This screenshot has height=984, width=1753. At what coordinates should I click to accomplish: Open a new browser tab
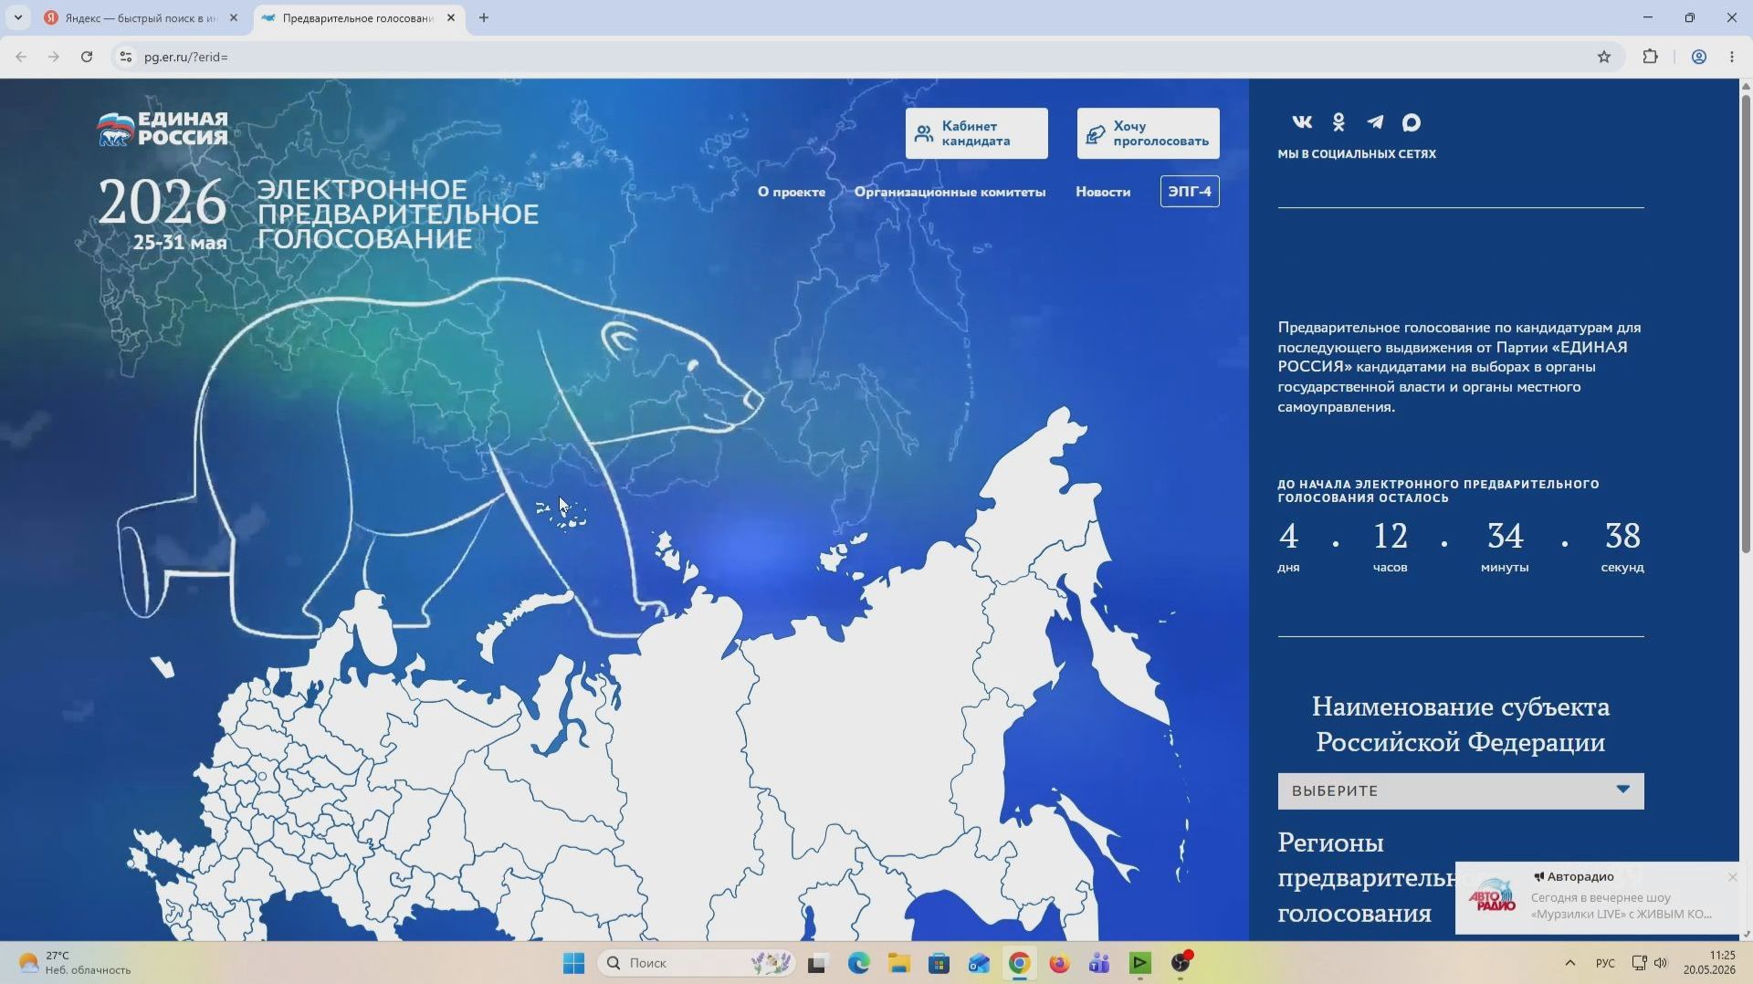(x=484, y=18)
